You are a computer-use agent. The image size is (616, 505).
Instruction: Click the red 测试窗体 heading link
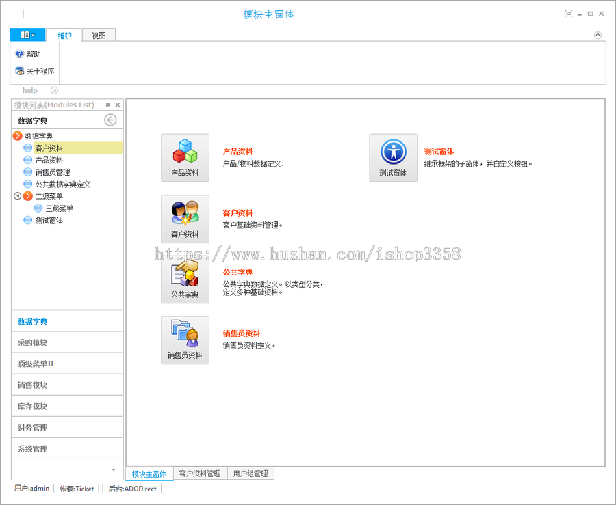point(439,151)
